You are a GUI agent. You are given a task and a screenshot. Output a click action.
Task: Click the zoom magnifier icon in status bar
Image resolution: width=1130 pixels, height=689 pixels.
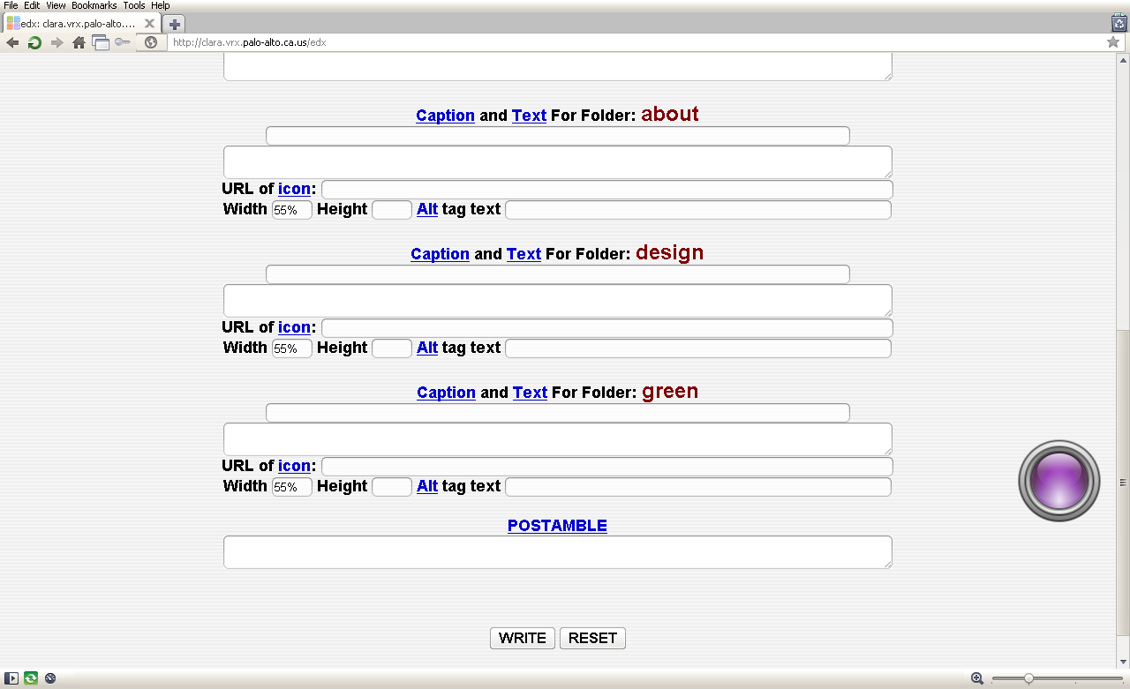click(977, 678)
